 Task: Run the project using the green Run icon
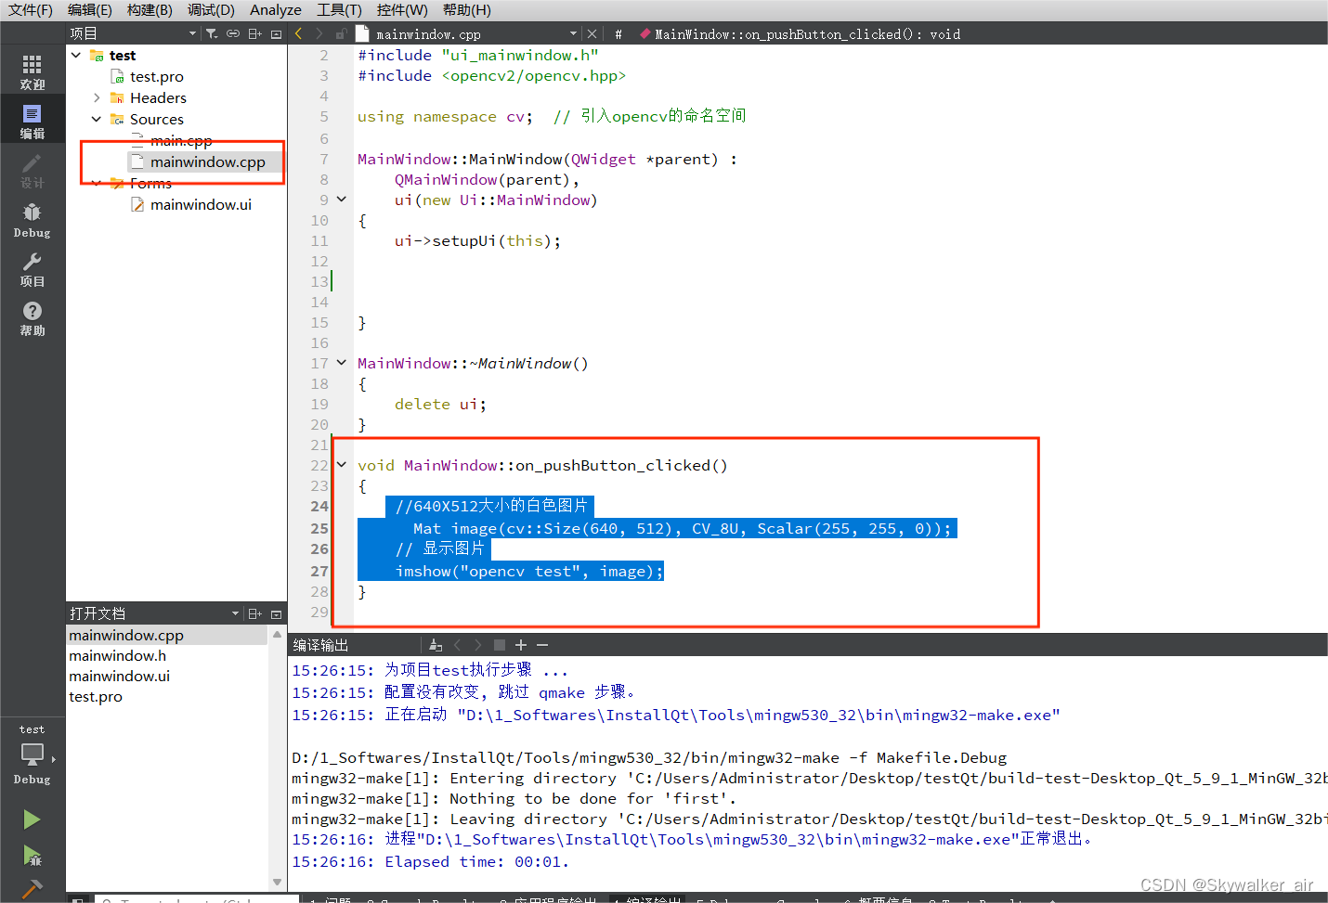[31, 819]
